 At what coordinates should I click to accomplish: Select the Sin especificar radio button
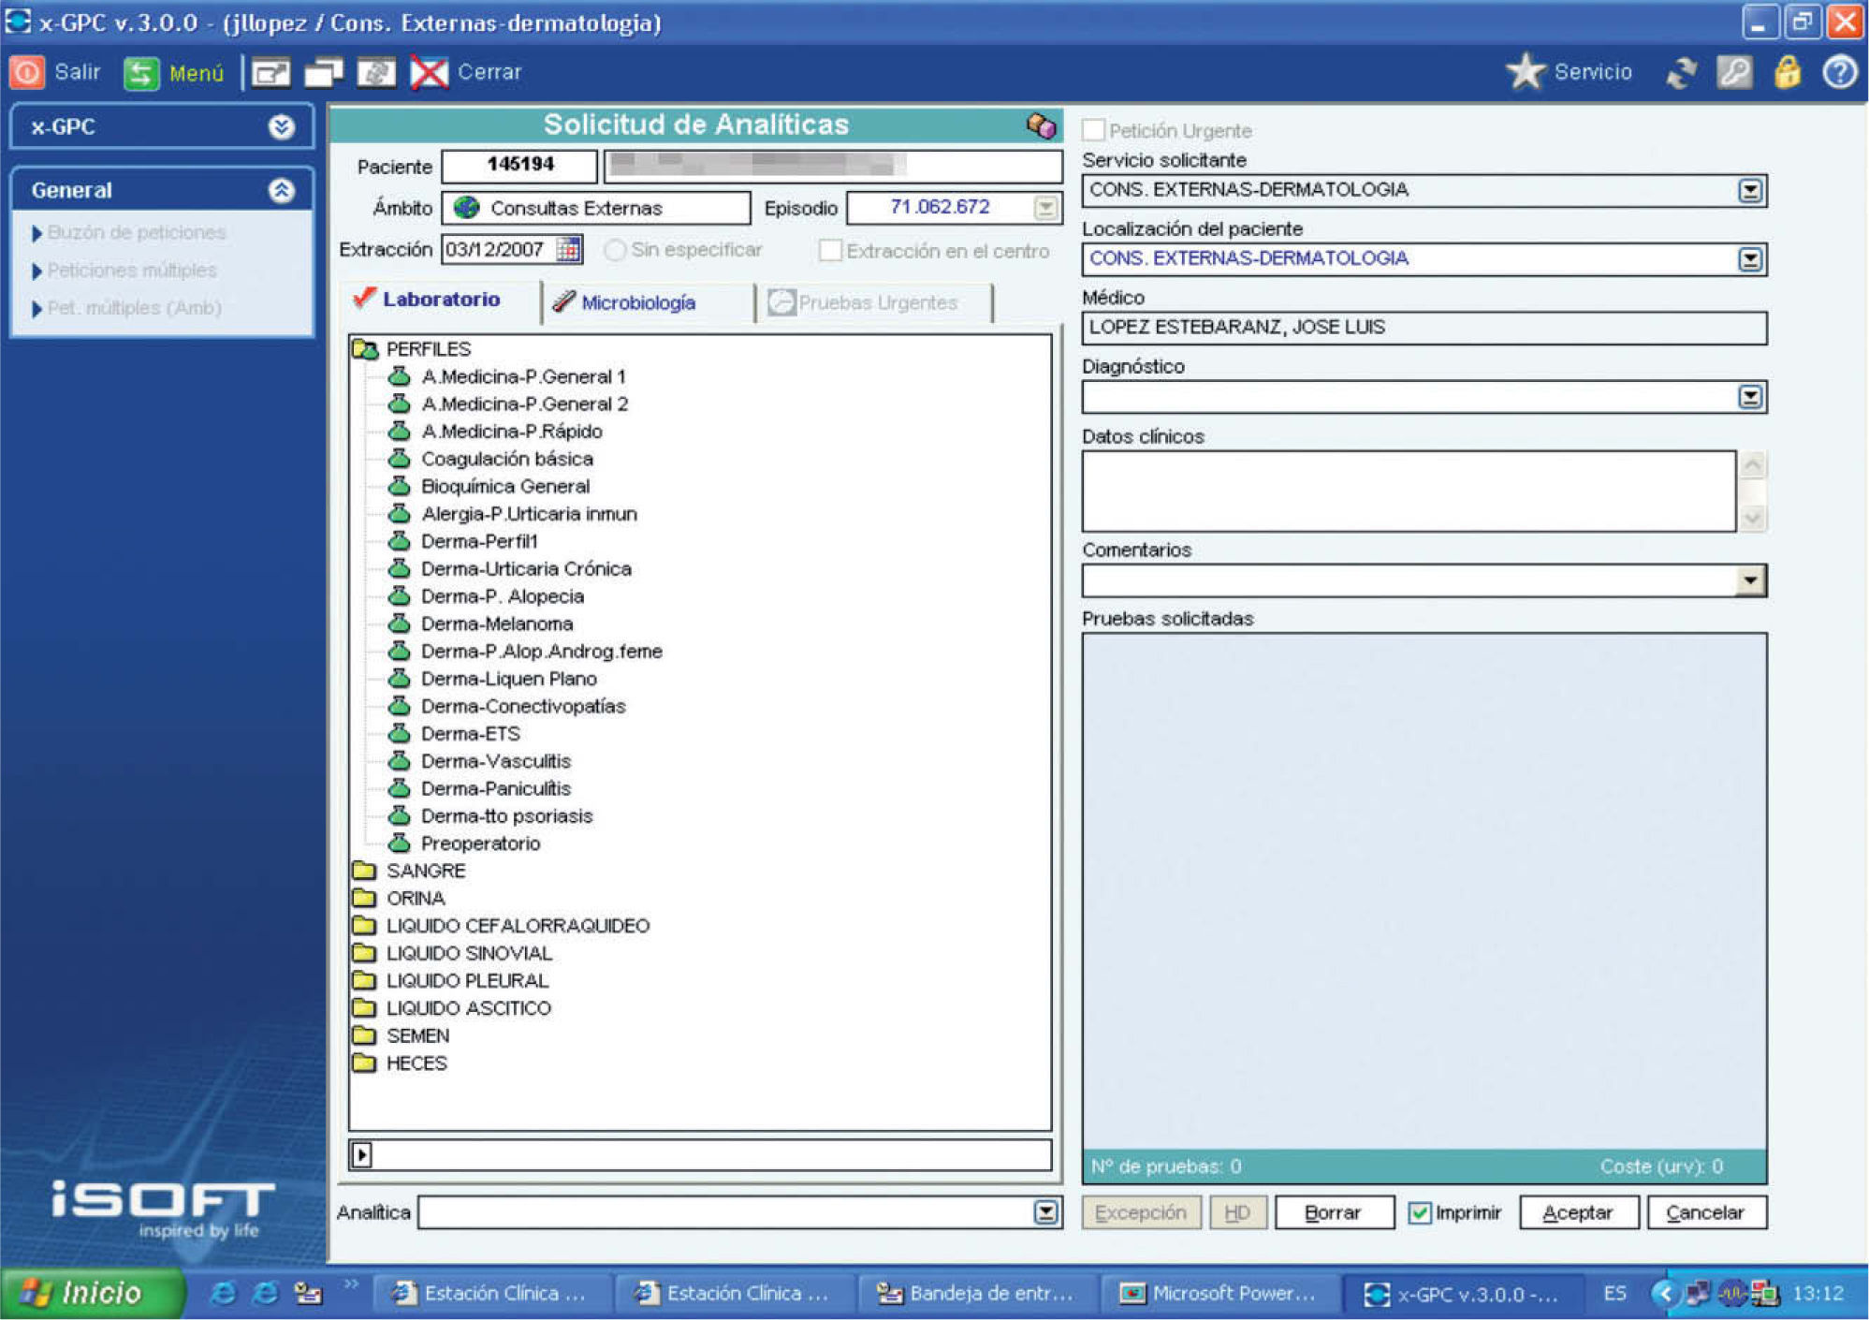[615, 250]
